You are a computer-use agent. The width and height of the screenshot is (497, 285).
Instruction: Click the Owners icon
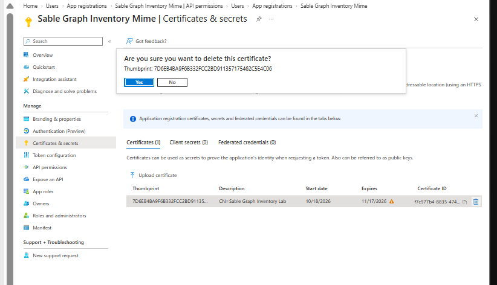27,203
